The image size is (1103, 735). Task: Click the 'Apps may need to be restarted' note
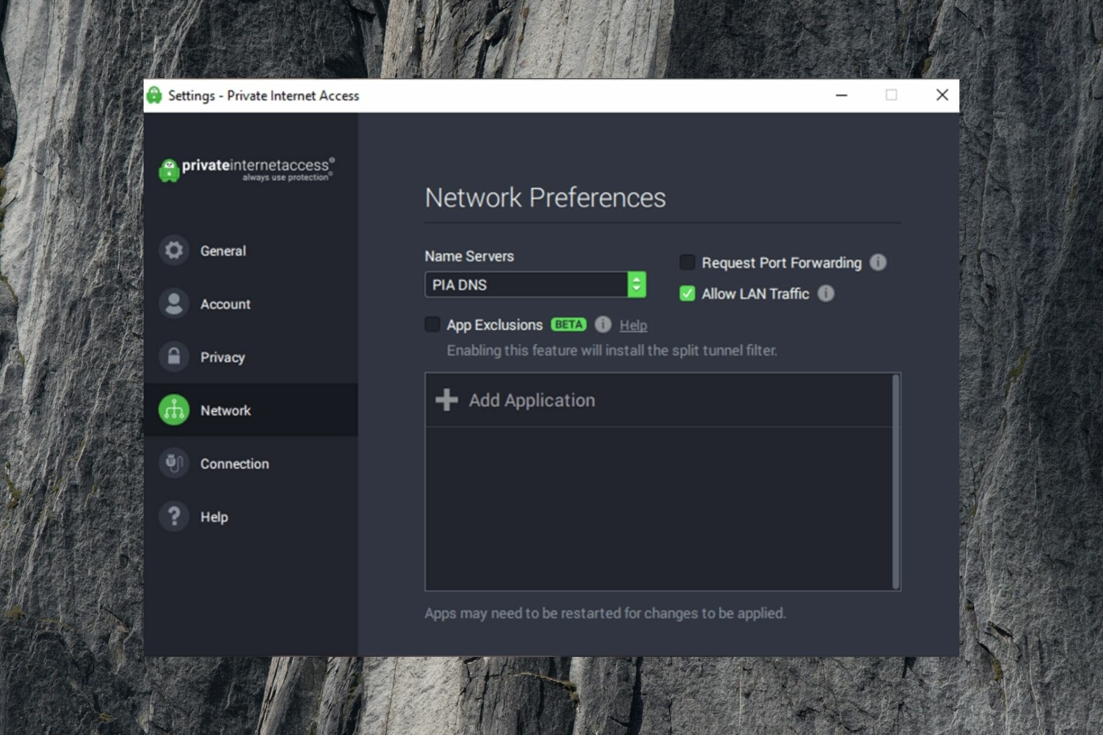click(x=605, y=613)
